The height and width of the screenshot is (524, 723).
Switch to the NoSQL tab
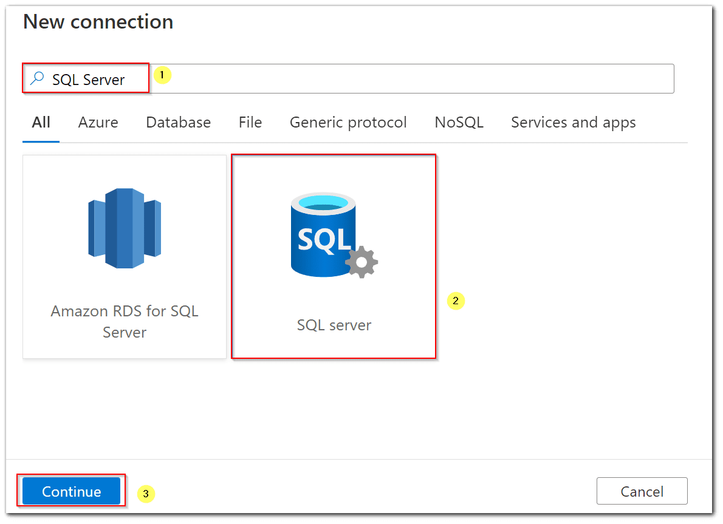[459, 123]
